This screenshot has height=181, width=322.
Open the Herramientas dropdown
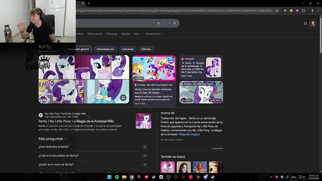[x=154, y=34]
